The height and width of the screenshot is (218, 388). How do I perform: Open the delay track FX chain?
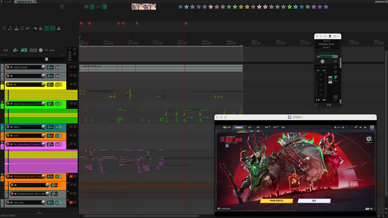pyautogui.click(x=57, y=127)
